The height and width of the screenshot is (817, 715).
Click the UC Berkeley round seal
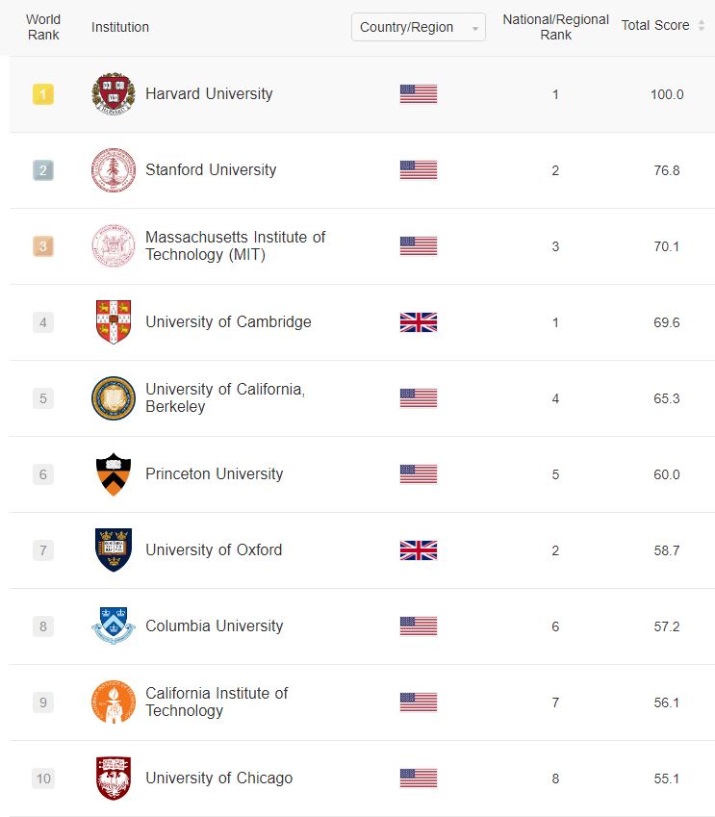point(114,398)
